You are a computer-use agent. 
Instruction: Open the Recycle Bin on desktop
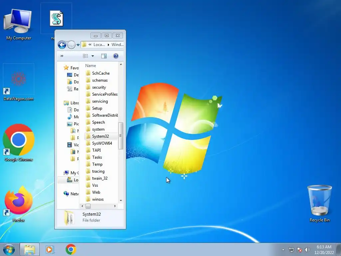(319, 204)
